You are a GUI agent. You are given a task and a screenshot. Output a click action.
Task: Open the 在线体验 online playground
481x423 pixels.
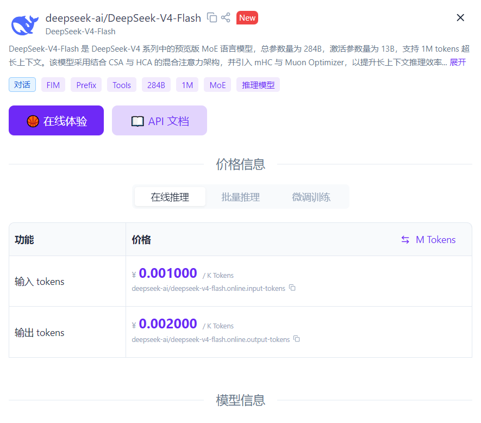click(x=56, y=120)
